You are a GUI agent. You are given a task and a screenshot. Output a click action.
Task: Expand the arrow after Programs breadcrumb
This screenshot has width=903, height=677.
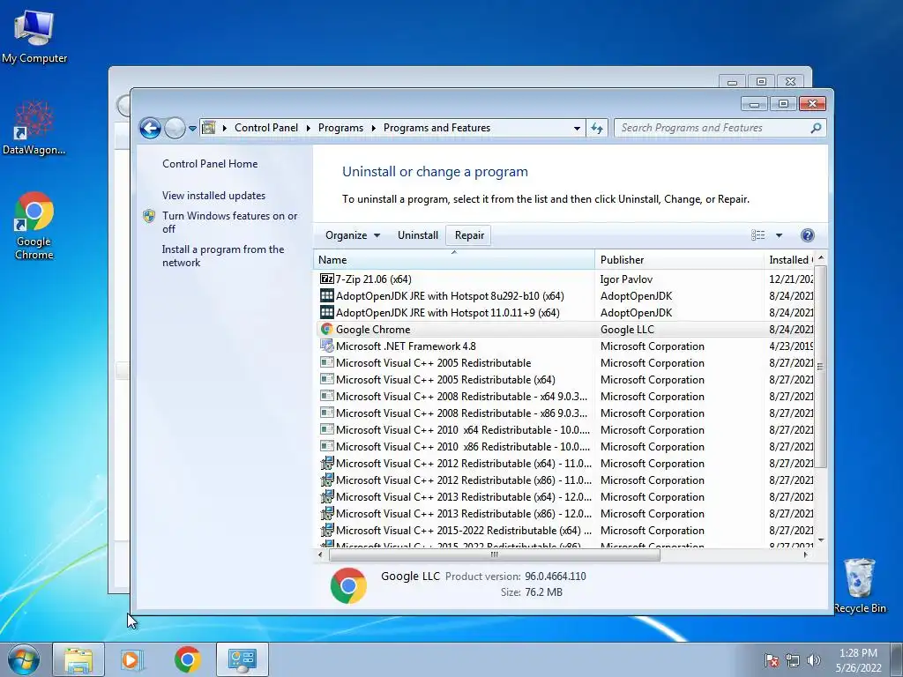tap(373, 128)
